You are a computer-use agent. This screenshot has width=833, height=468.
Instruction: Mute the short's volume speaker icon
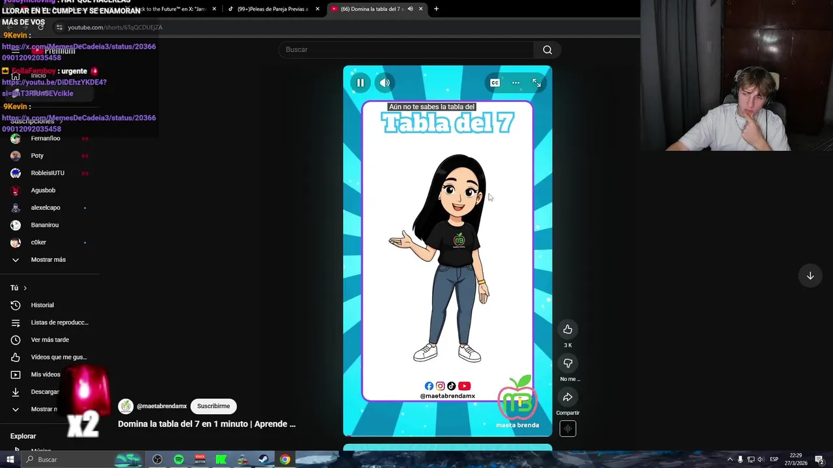[x=385, y=83]
